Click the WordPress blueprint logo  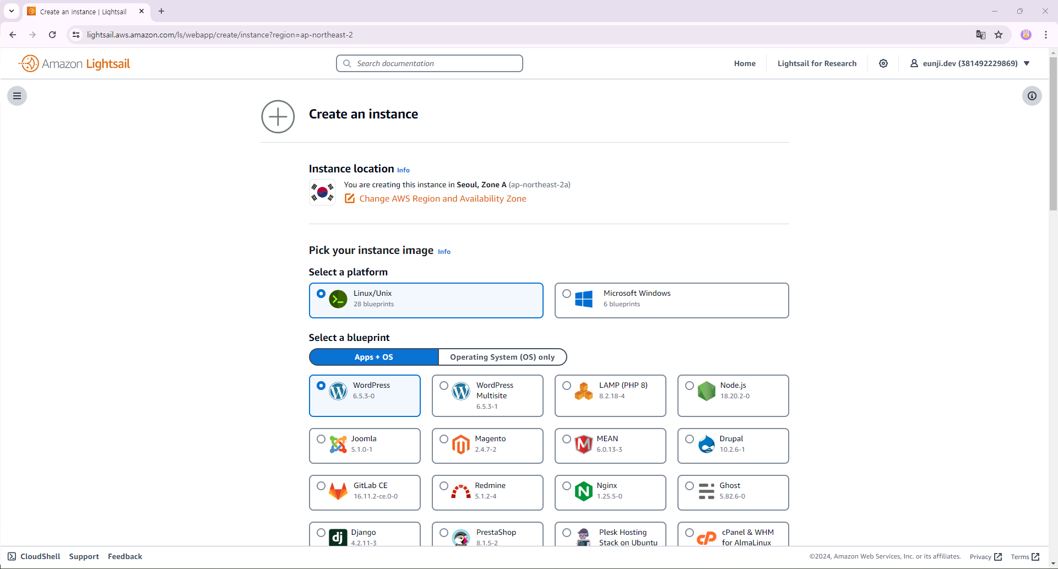[x=338, y=391]
